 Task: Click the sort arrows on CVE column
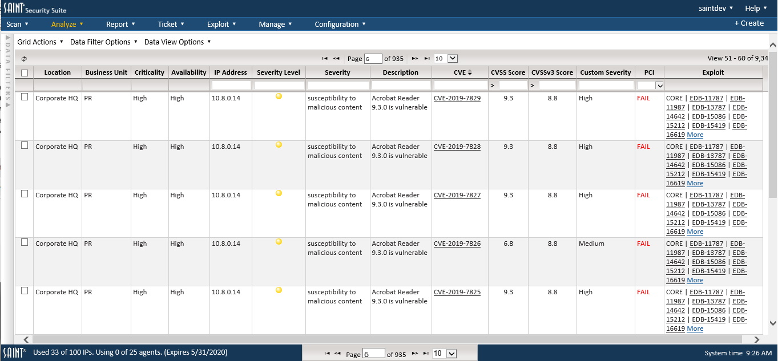(470, 72)
